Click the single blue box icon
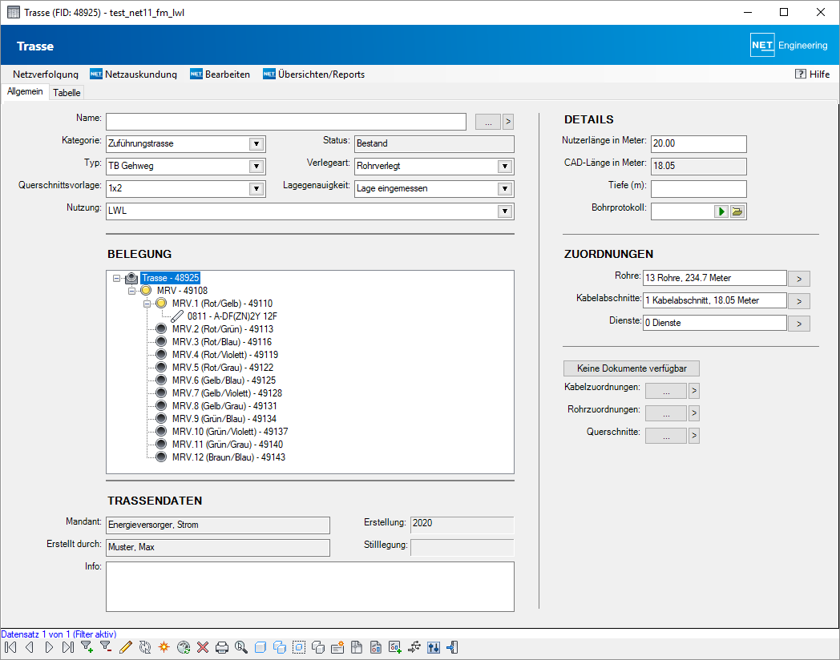This screenshot has width=840, height=660. (x=260, y=648)
